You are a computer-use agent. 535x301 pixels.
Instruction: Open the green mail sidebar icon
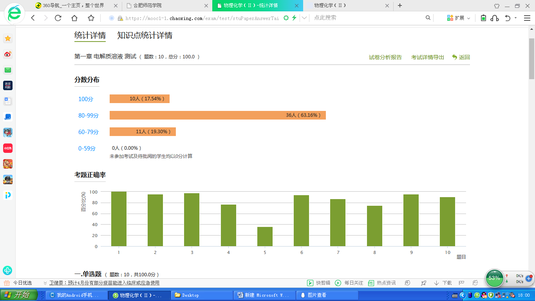pyautogui.click(x=8, y=70)
